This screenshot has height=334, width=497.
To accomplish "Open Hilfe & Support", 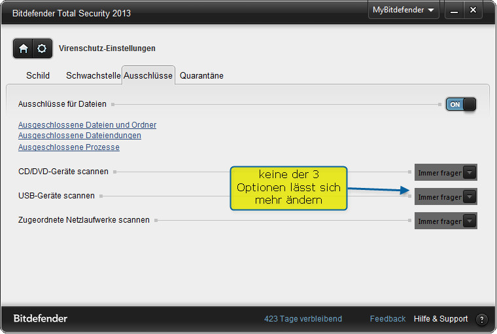I will 441,319.
